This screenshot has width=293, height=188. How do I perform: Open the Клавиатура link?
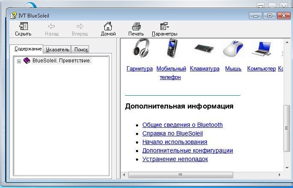(204, 68)
